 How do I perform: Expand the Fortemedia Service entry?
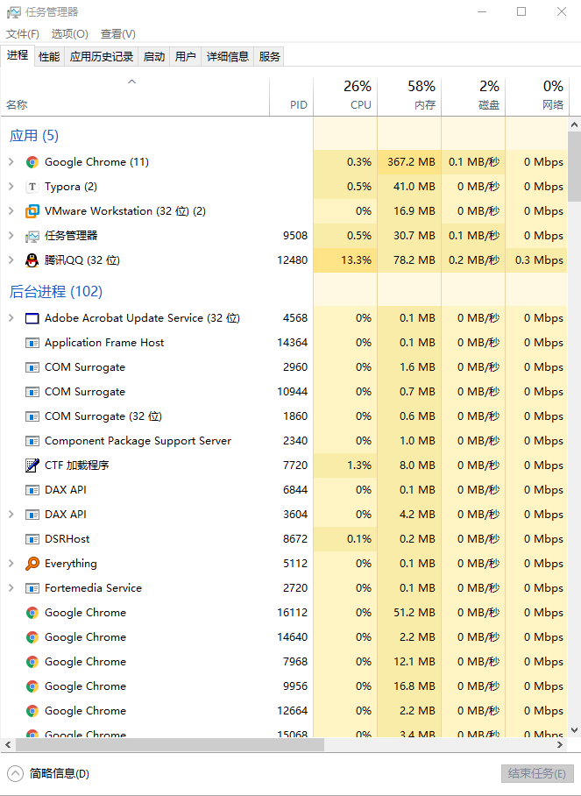(x=11, y=588)
